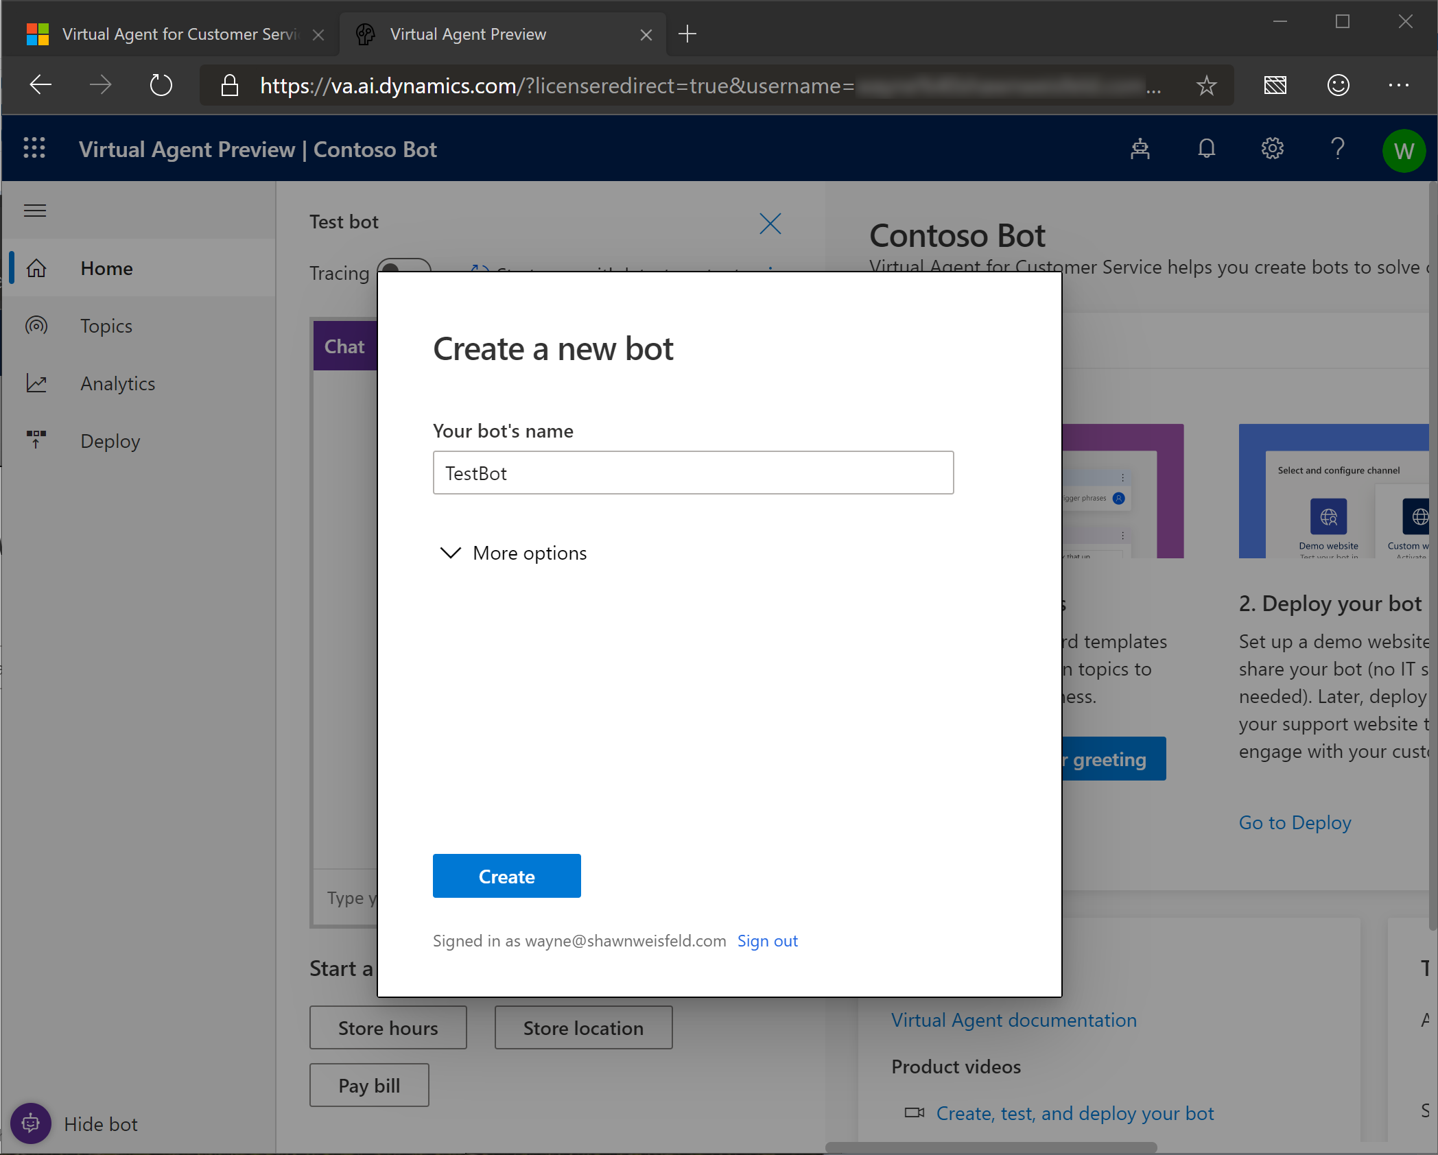Click the Hide bot icon
Viewport: 1438px width, 1155px height.
[x=30, y=1123]
